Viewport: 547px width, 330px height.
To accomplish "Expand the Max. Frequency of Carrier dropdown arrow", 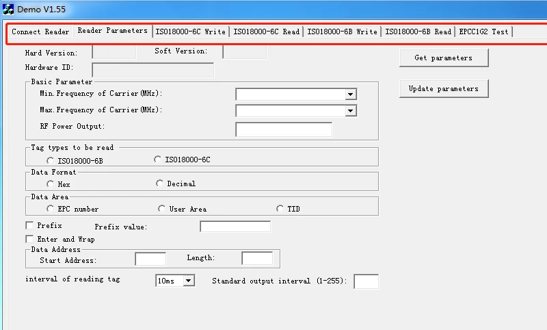I will 350,111.
